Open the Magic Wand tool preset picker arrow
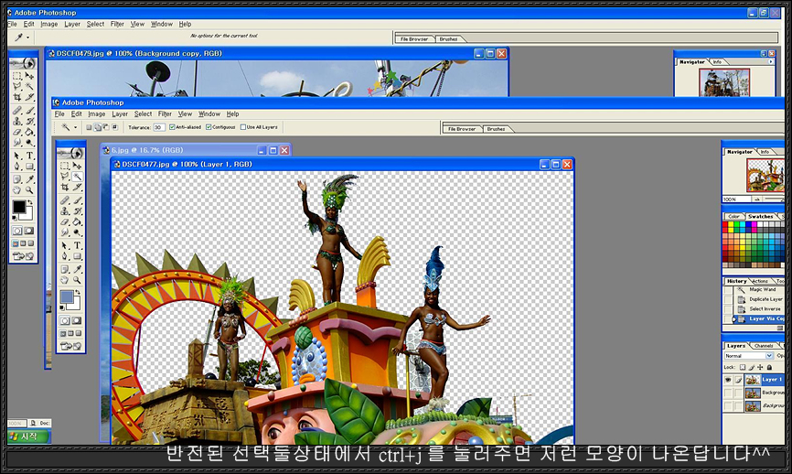Viewport: 792px width, 474px height. [75, 127]
